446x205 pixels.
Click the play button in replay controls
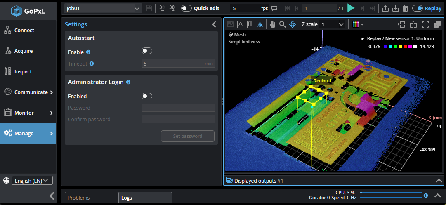pos(351,8)
